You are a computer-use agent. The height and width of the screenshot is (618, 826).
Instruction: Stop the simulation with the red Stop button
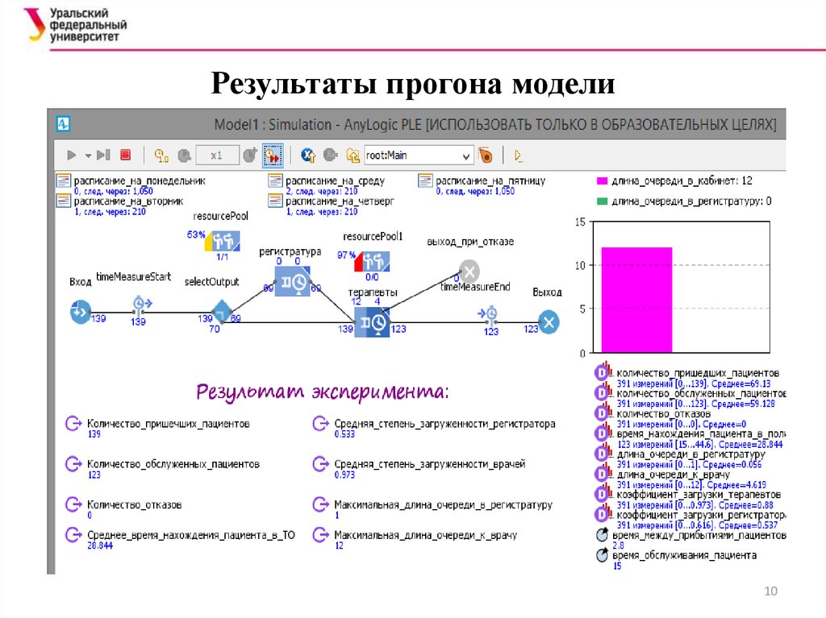(125, 155)
